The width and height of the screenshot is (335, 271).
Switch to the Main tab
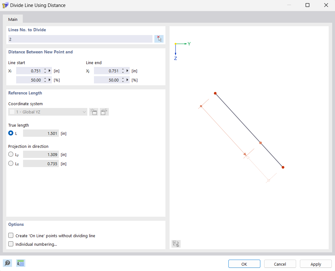pos(13,19)
